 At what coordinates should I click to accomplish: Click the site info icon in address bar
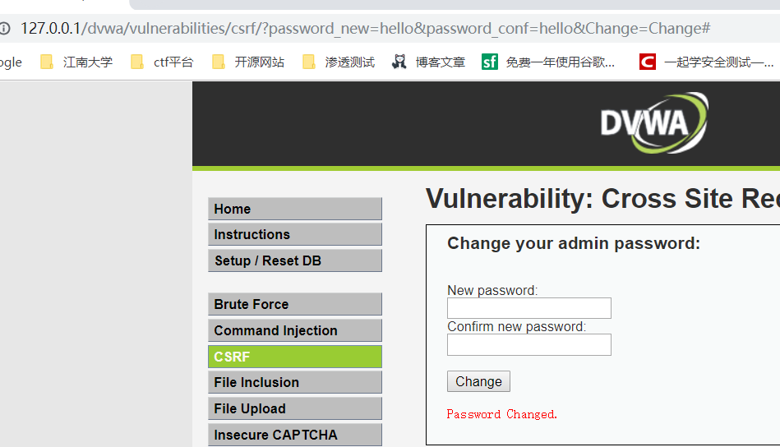tap(5, 29)
